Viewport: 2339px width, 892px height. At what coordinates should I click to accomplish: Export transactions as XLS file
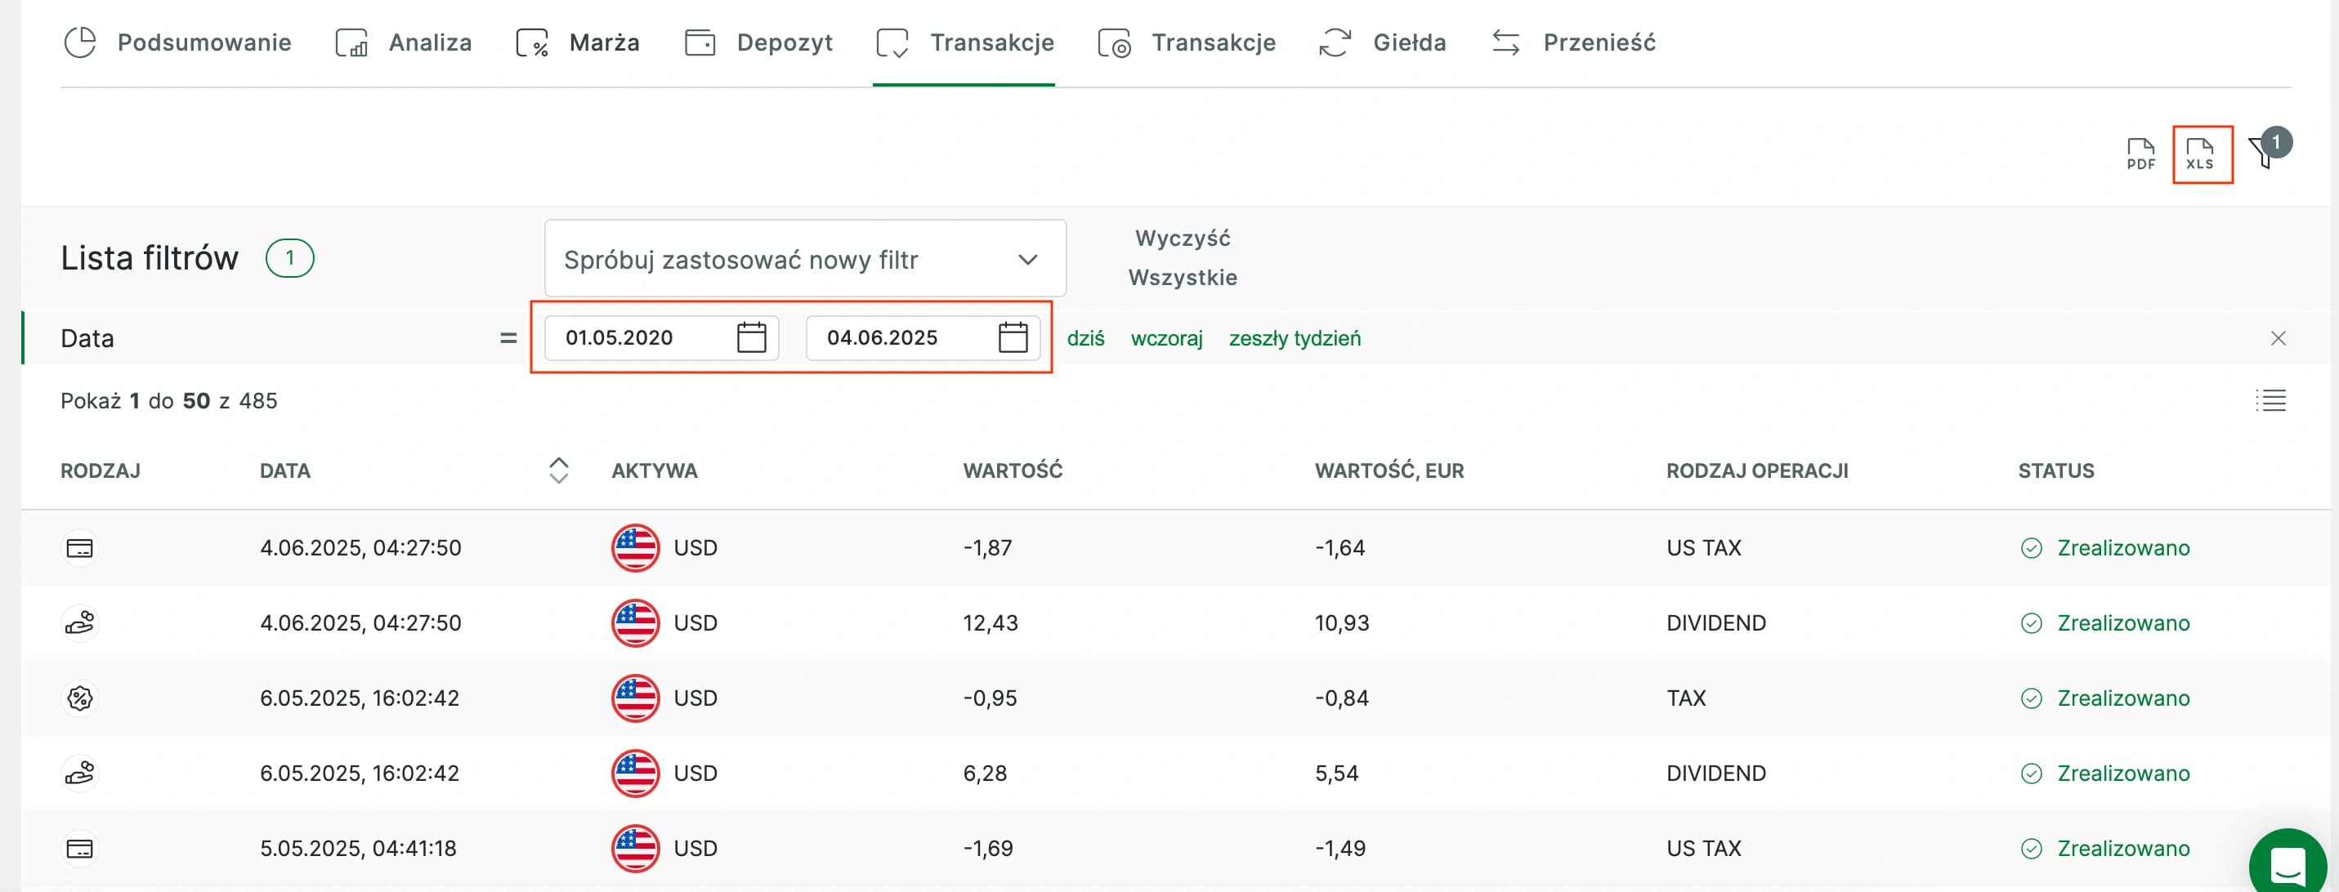point(2200,154)
